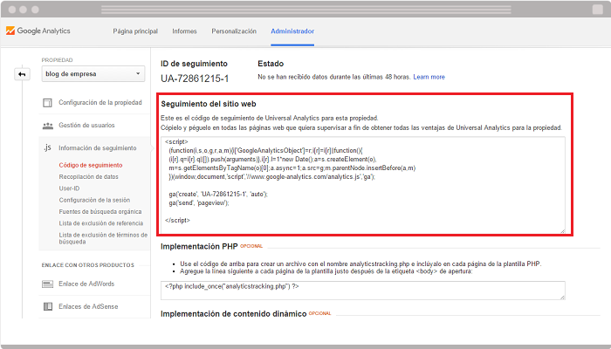Click the Enlace de AdWords icon

coord(47,284)
